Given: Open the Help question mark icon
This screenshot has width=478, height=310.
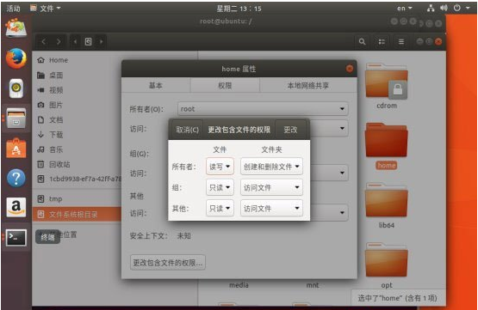Looking at the screenshot, I should [x=16, y=178].
